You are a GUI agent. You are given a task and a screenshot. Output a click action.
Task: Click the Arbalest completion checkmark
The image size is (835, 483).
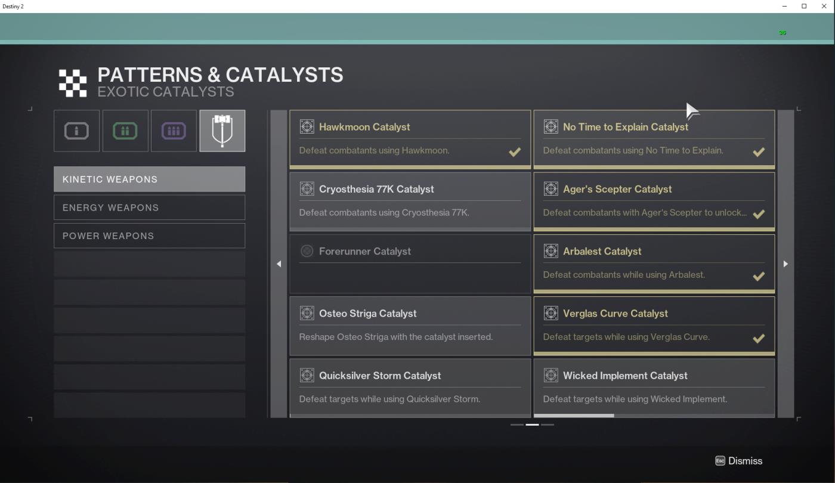pos(759,276)
